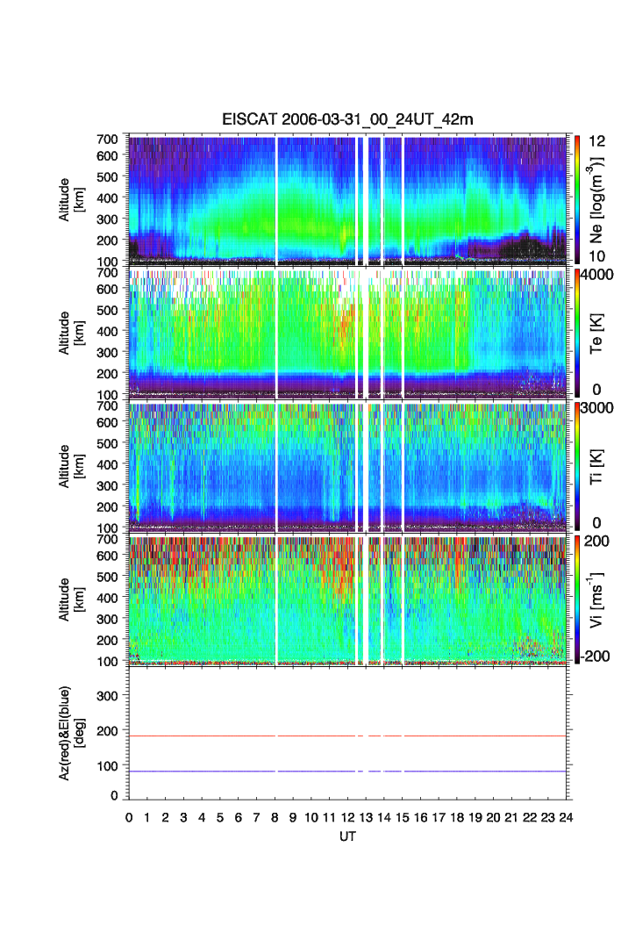
Task: Click hour 24 on the UT axis
Action: tap(566, 818)
